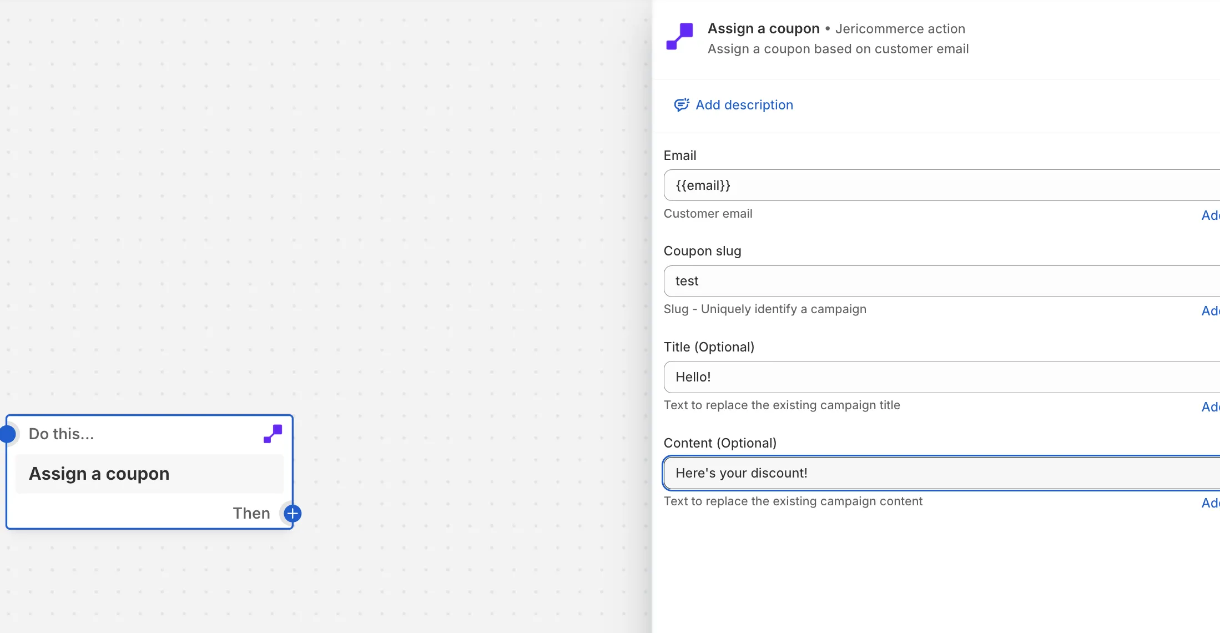Click the Jericommerce icon on the workflow node
This screenshot has height=633, width=1220.
[x=273, y=434]
